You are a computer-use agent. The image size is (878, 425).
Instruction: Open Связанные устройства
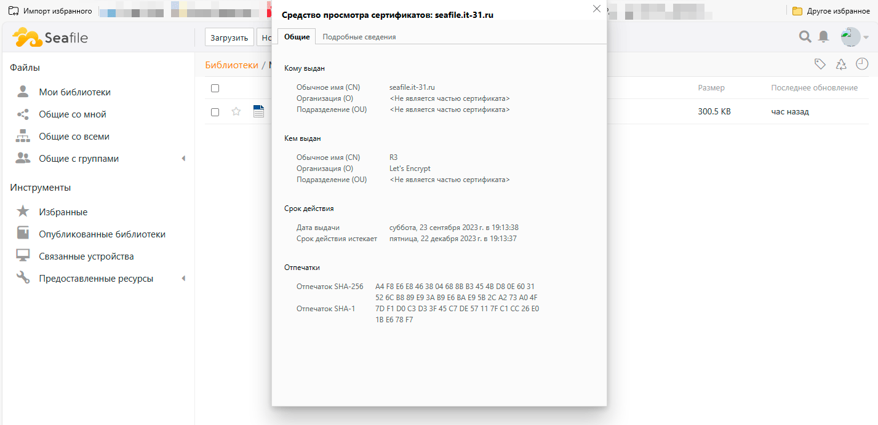(x=86, y=256)
